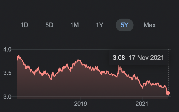179x112 pixels.
Task: Select the 1D time range tab
Action: tap(24, 25)
